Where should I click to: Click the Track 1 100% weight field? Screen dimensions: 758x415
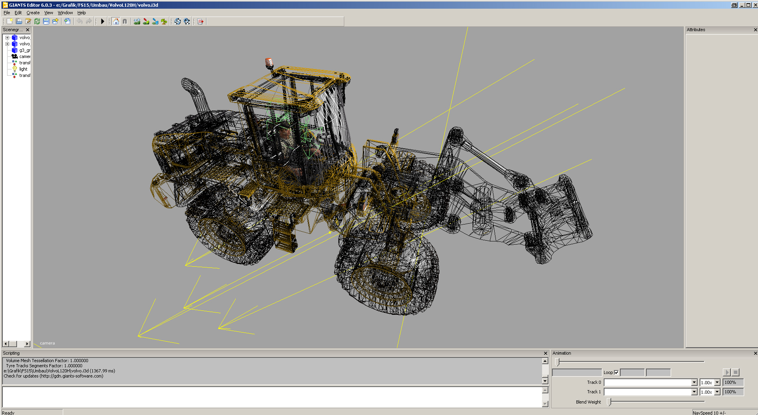point(733,392)
